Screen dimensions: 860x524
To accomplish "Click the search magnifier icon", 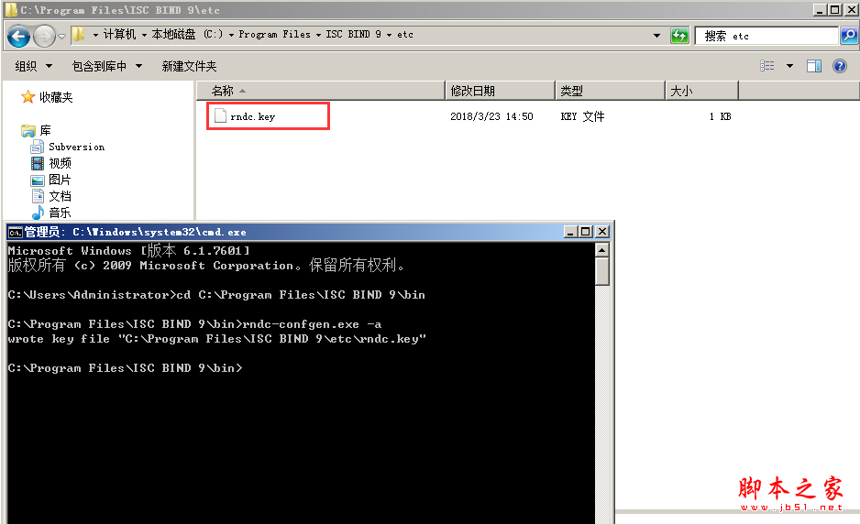I will tap(848, 36).
